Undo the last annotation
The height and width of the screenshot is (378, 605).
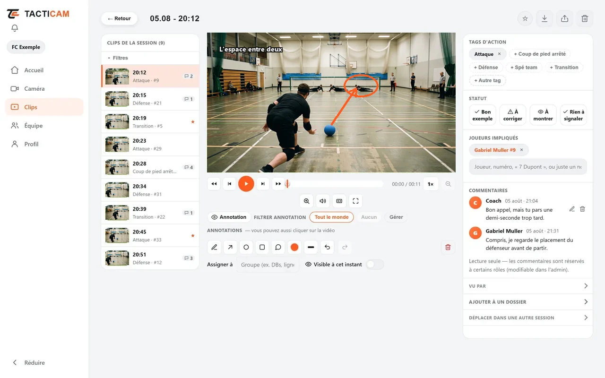point(327,247)
